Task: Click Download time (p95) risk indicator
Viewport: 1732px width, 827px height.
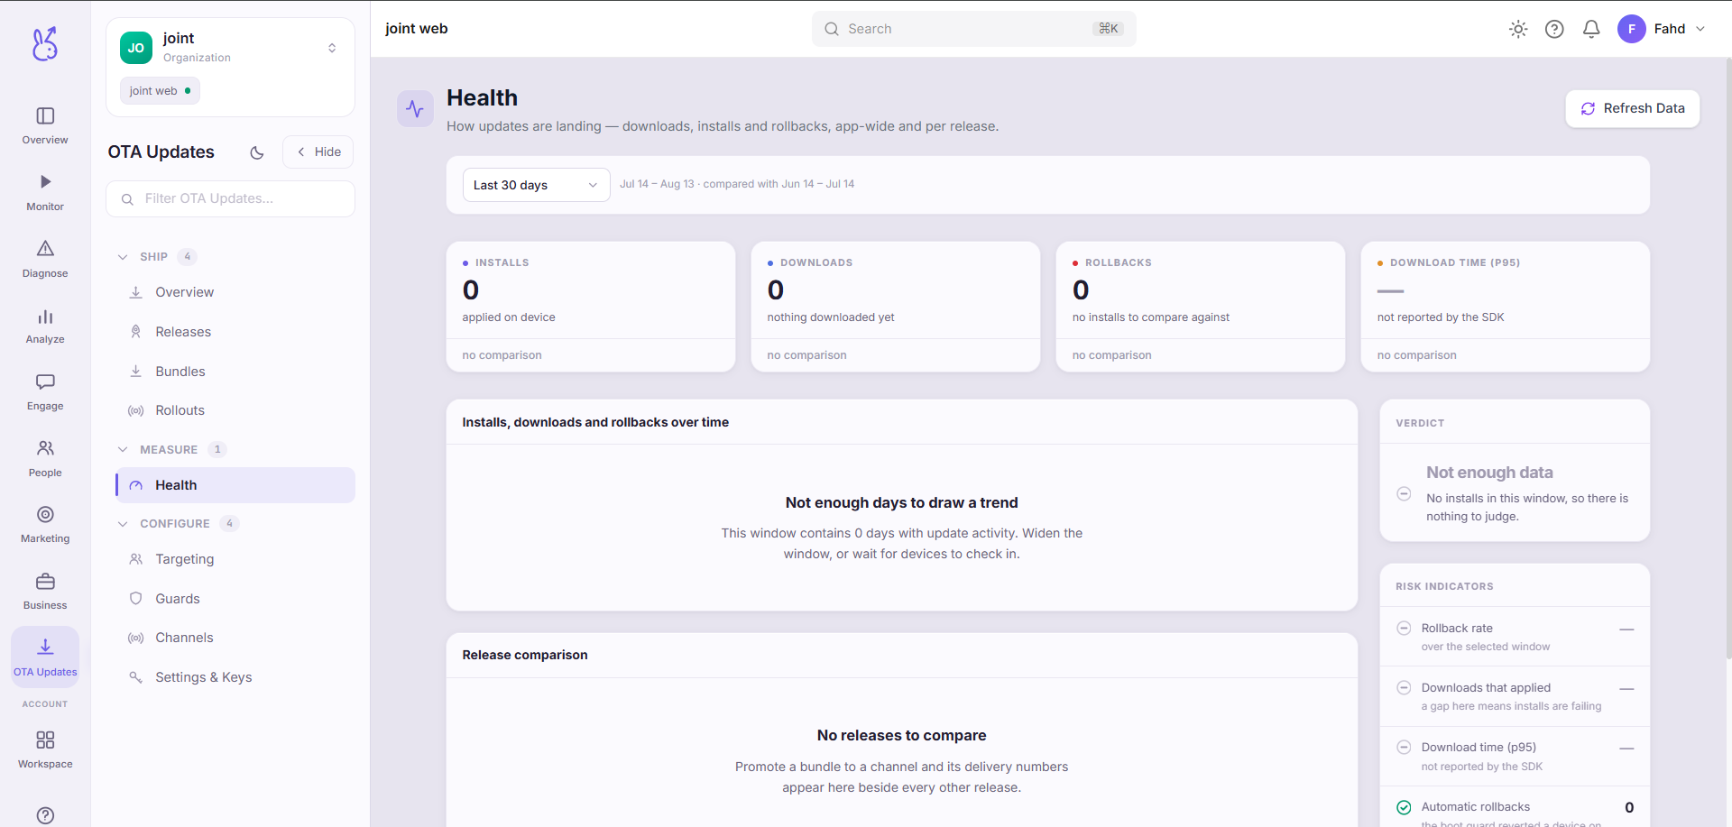Action: pyautogui.click(x=1515, y=756)
